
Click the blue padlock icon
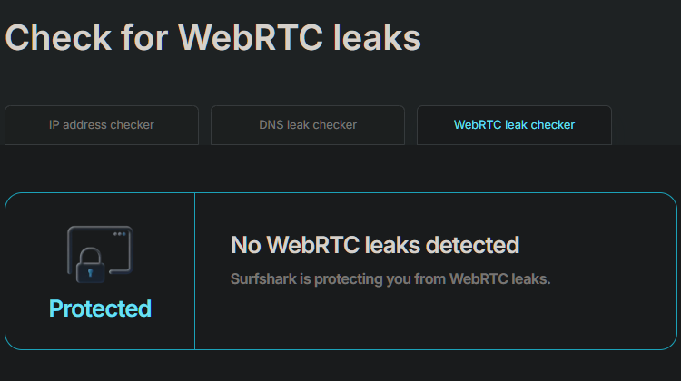point(90,269)
